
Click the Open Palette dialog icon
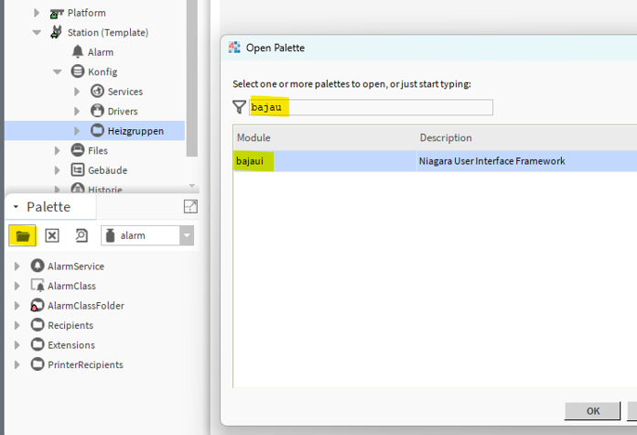[x=234, y=48]
